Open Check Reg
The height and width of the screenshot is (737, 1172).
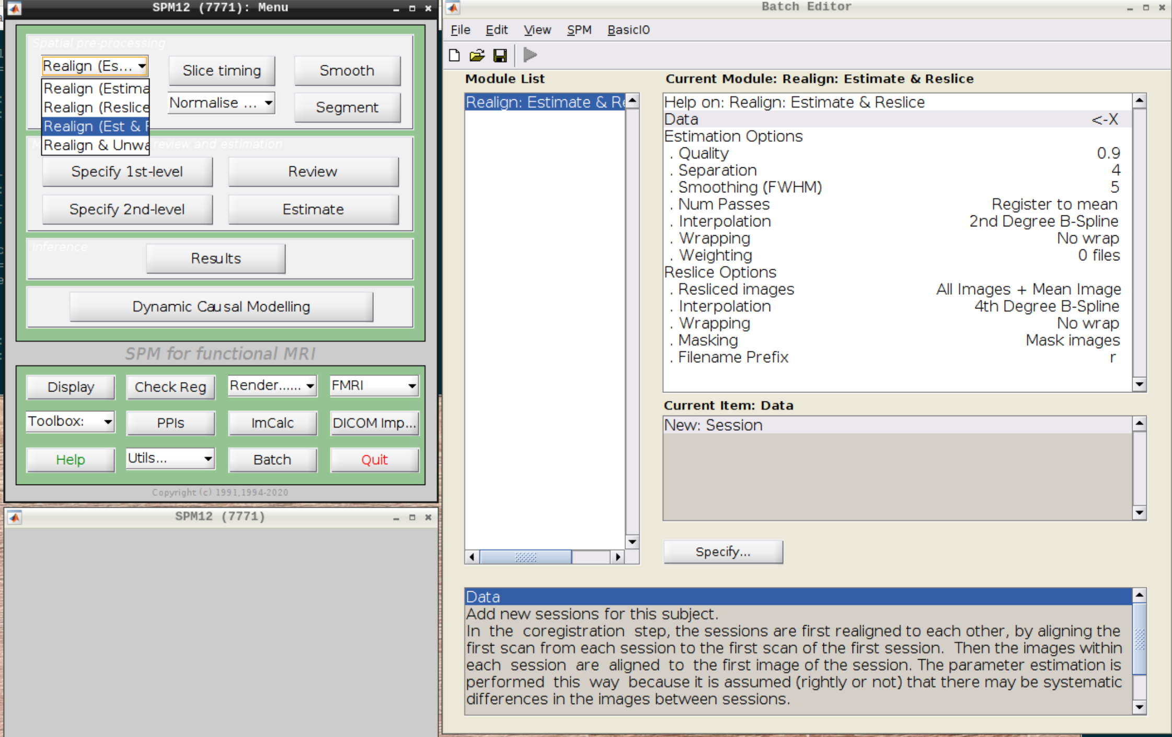tap(170, 387)
